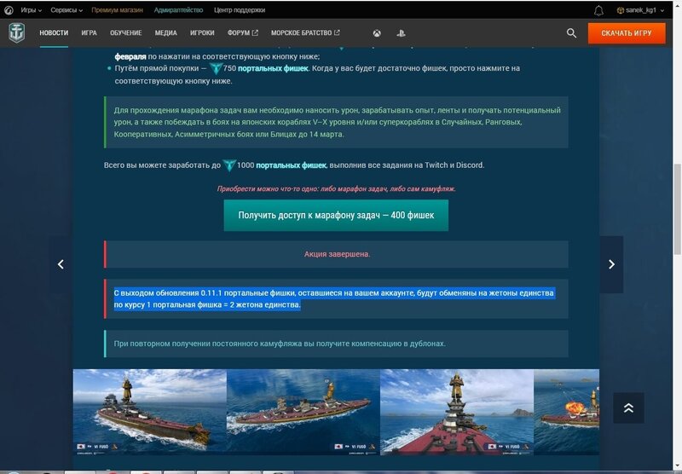682x474 pixels.
Task: Select the ОБУЧЕНИЕ menu item
Action: pyautogui.click(x=126, y=33)
